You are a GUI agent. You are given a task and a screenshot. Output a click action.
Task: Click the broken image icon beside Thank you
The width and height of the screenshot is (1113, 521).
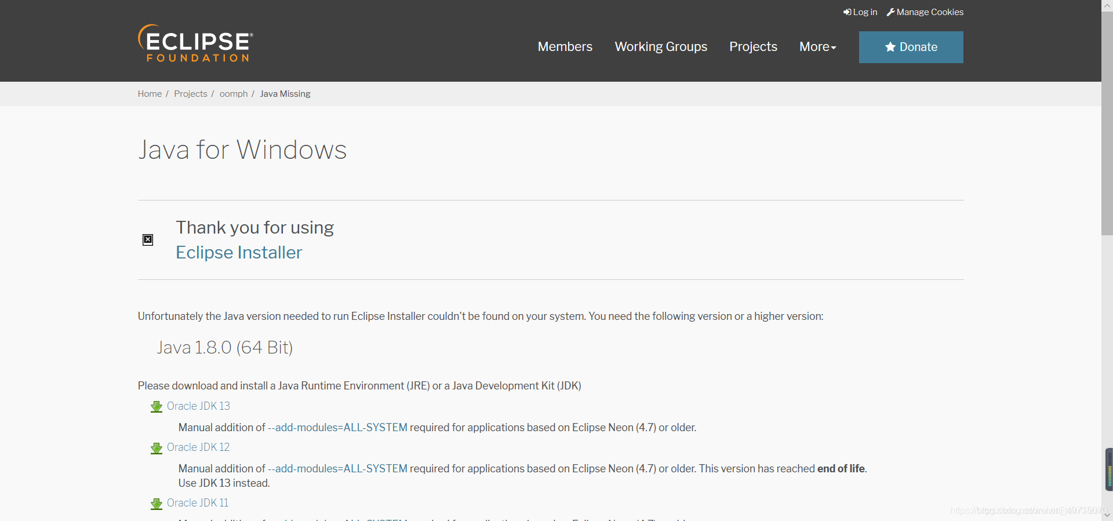tap(148, 240)
